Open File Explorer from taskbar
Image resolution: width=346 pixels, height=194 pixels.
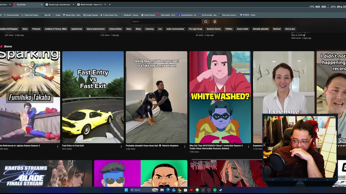(162, 190)
